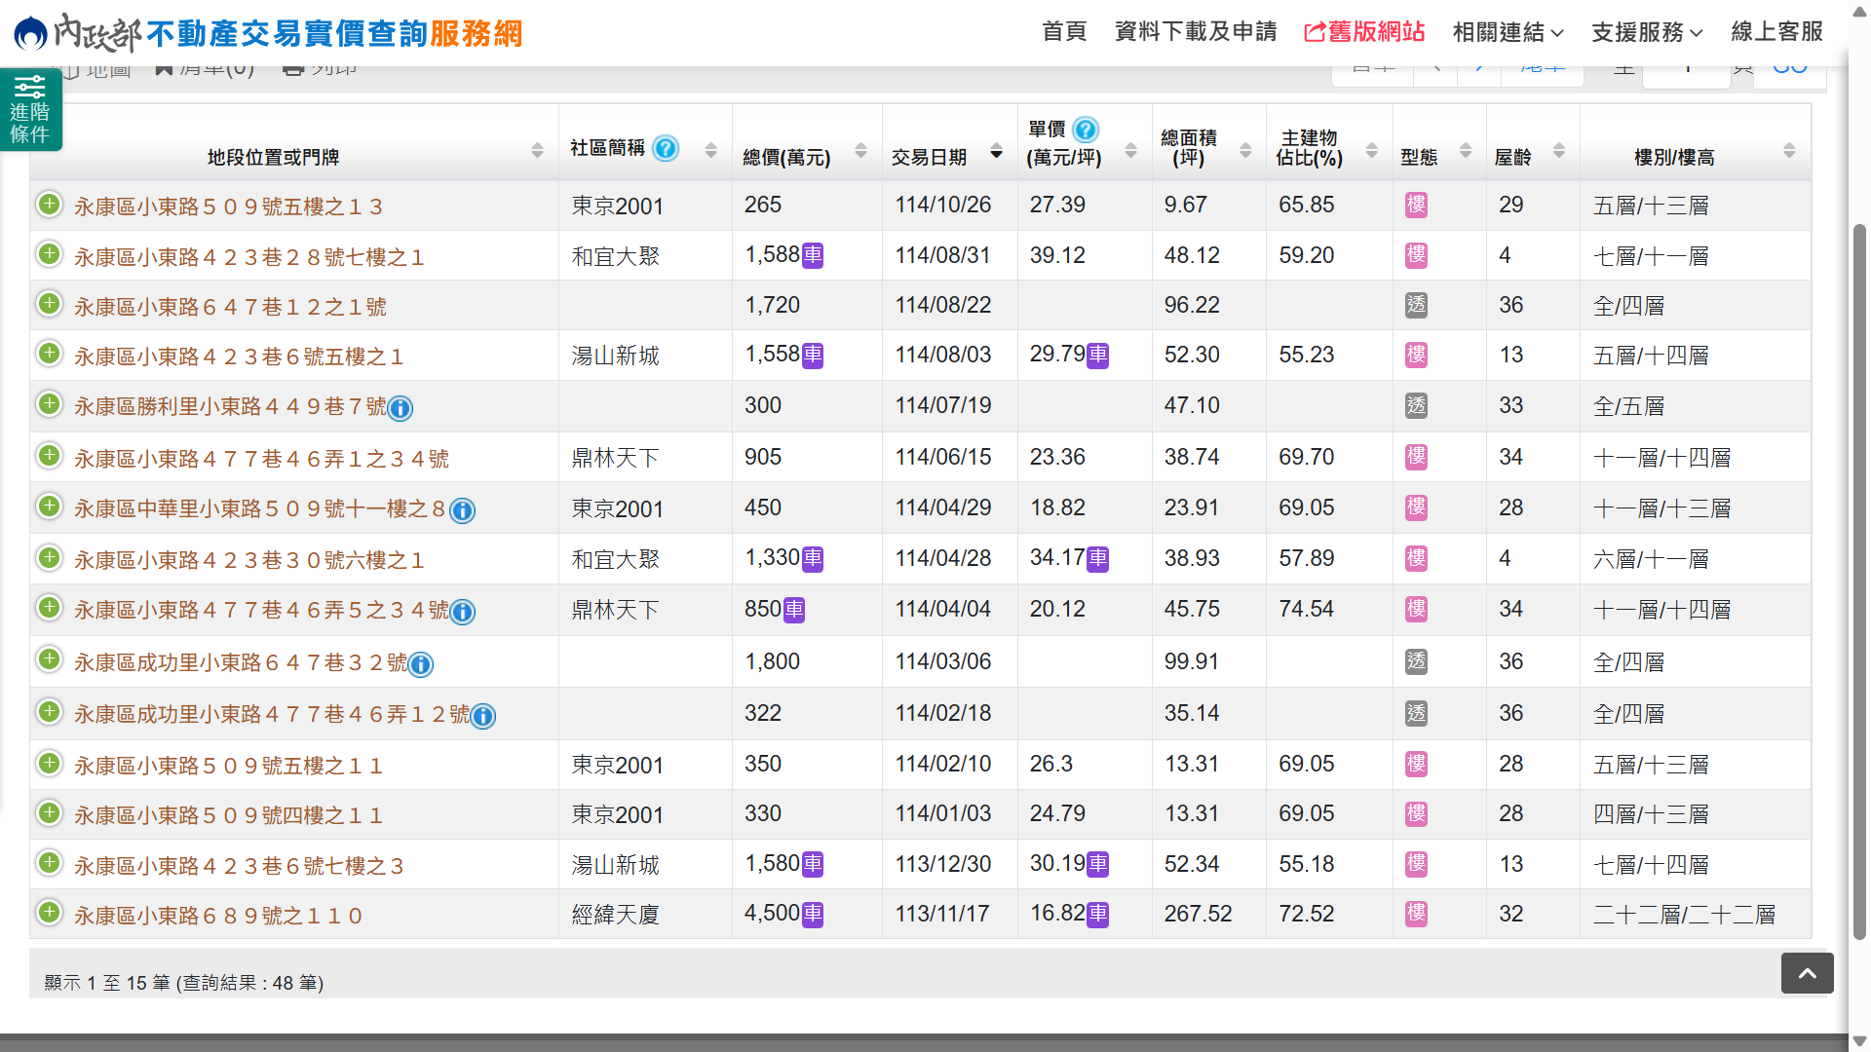This screenshot has width=1871, height=1052.
Task: Click the 透 type badge on 1,720 row
Action: [x=1416, y=306]
